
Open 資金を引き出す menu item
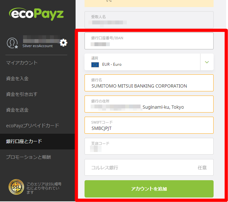click(x=22, y=94)
